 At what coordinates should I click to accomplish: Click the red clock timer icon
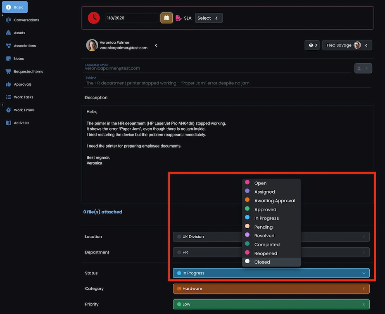tap(94, 18)
